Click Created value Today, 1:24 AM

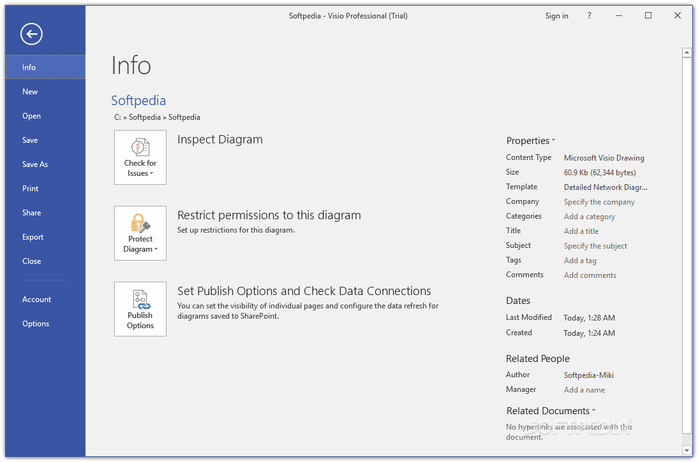click(589, 333)
